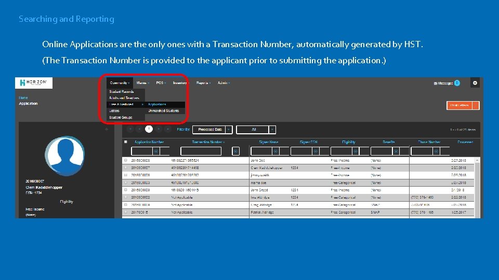Sort by Benefits column
This screenshot has height=280, width=499.
point(389,142)
